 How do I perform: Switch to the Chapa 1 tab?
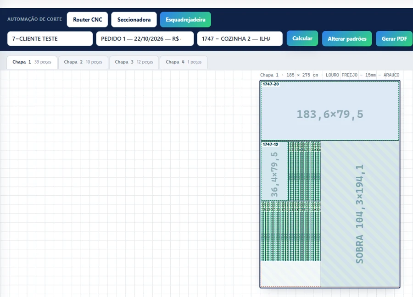[x=32, y=62]
